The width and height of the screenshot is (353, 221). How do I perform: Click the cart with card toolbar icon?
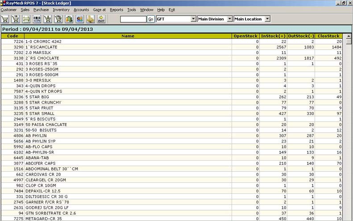coord(16,19)
